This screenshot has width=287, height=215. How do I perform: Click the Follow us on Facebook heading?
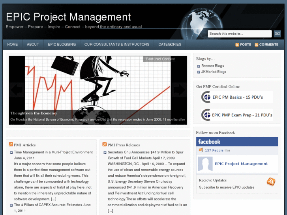pos(215,133)
